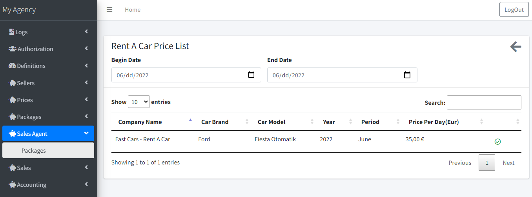Go to the Home link

133,10
